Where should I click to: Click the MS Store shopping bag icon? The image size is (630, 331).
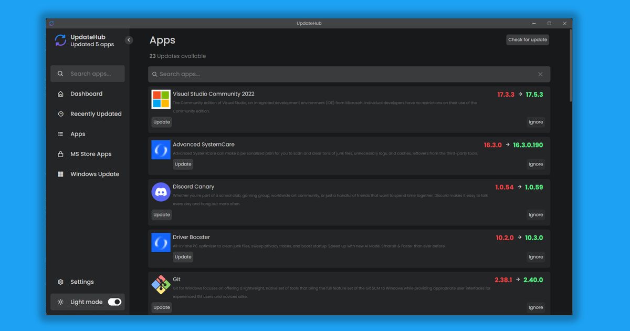(x=60, y=154)
